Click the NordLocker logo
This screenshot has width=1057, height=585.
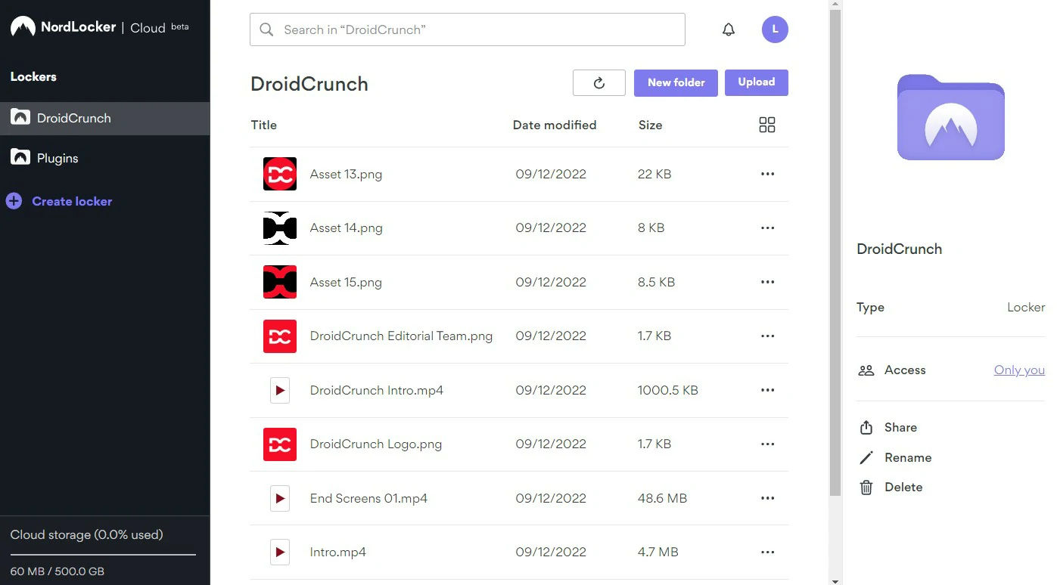pos(23,27)
